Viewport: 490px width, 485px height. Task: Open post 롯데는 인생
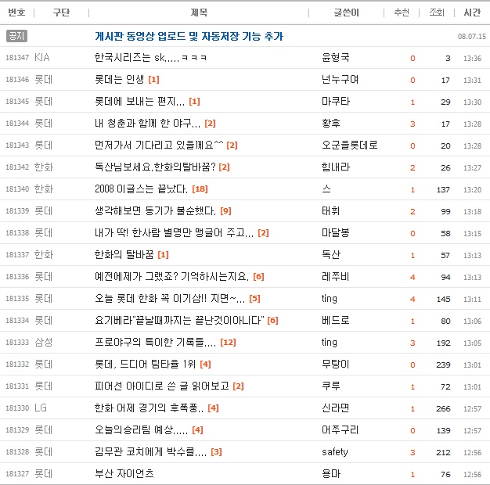[120, 79]
